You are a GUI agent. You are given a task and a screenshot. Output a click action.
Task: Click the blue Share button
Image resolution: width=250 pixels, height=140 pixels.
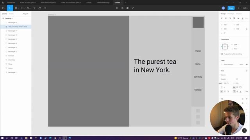coord(231,8)
